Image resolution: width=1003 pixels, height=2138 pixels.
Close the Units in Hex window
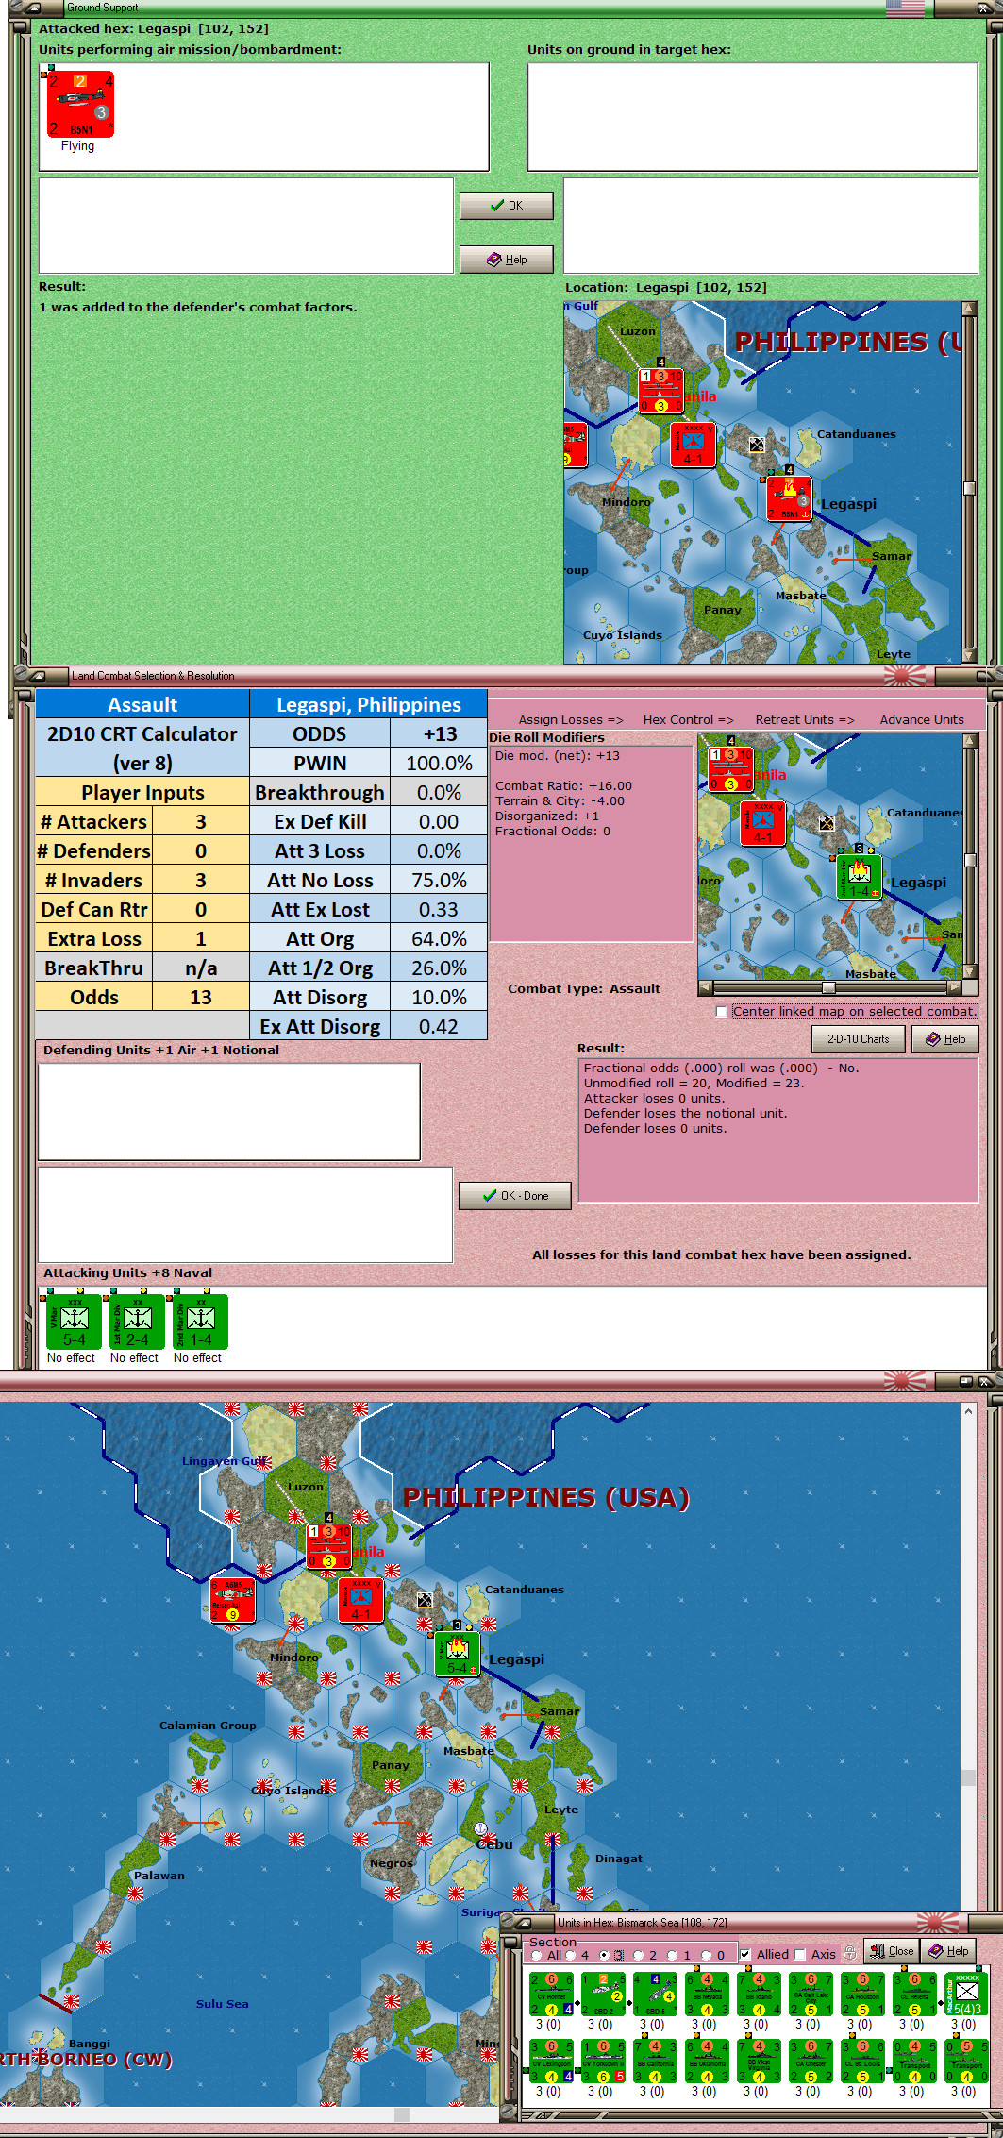click(x=891, y=1951)
